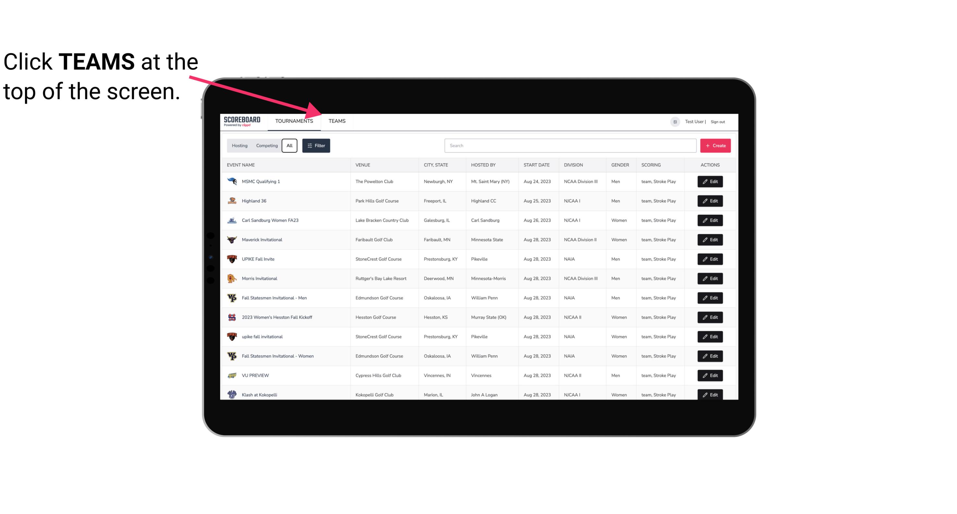The width and height of the screenshot is (957, 514).
Task: Select the All filter toggle
Action: tap(289, 145)
